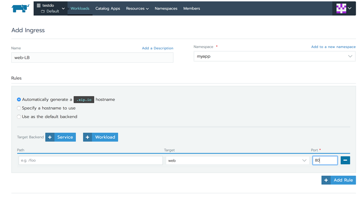The height and width of the screenshot is (202, 364).
Task: Click the Rancher cow logo
Action: [20, 8]
